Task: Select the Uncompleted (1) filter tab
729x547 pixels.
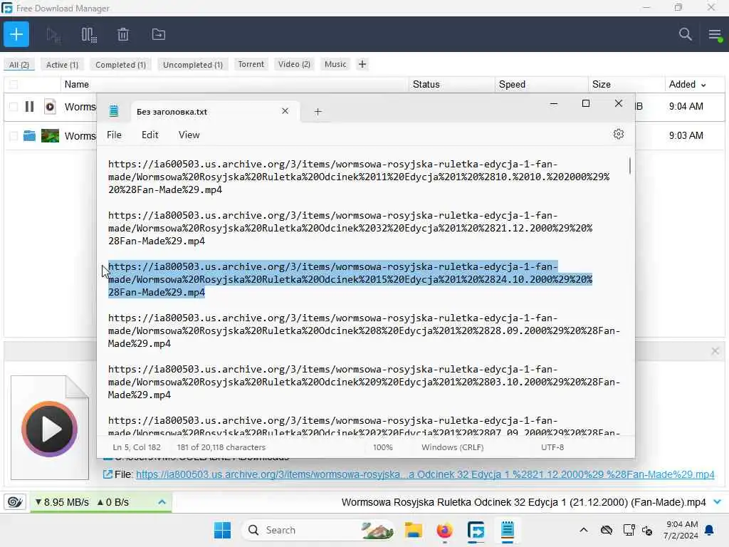Action: [192, 65]
